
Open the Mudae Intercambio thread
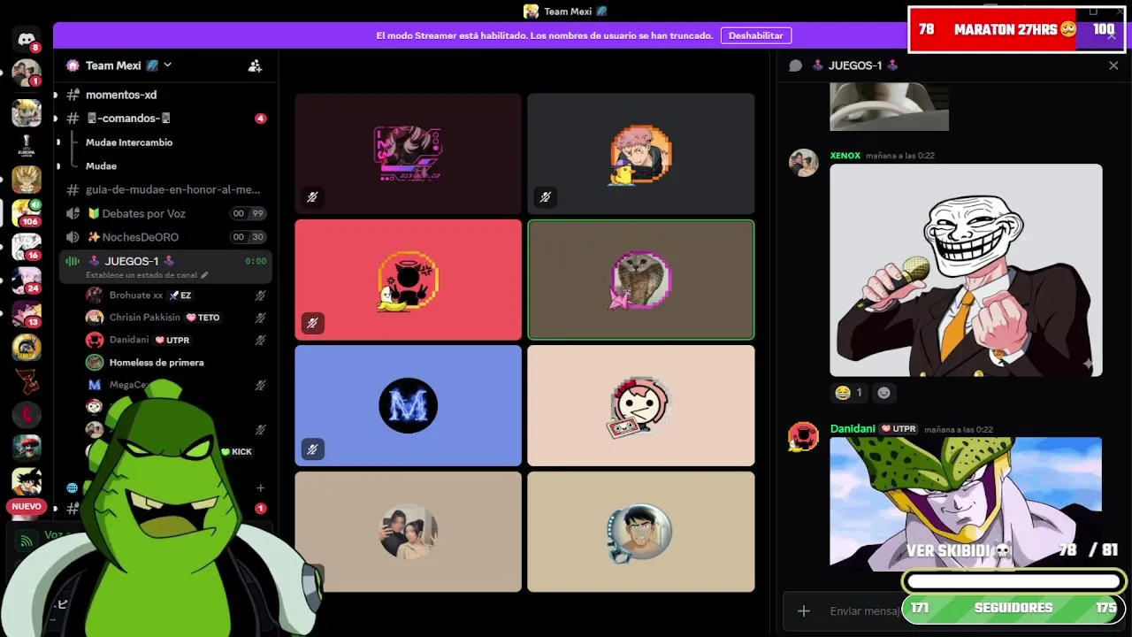click(129, 142)
